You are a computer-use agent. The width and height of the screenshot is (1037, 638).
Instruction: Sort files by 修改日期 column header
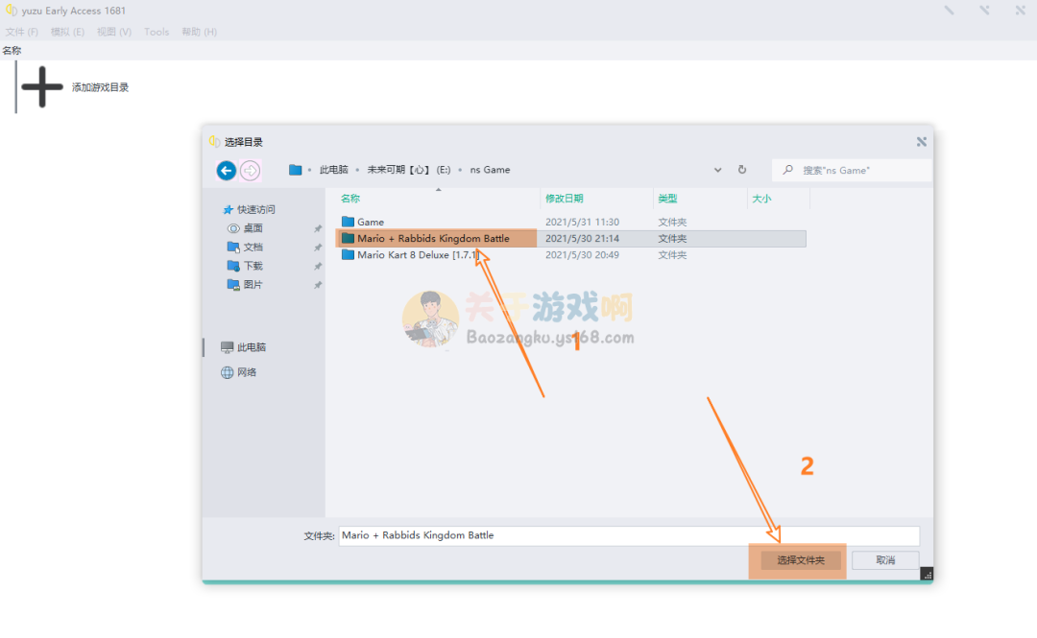tap(564, 199)
